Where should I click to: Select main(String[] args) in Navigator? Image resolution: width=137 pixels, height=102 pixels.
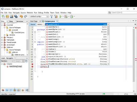[16, 67]
